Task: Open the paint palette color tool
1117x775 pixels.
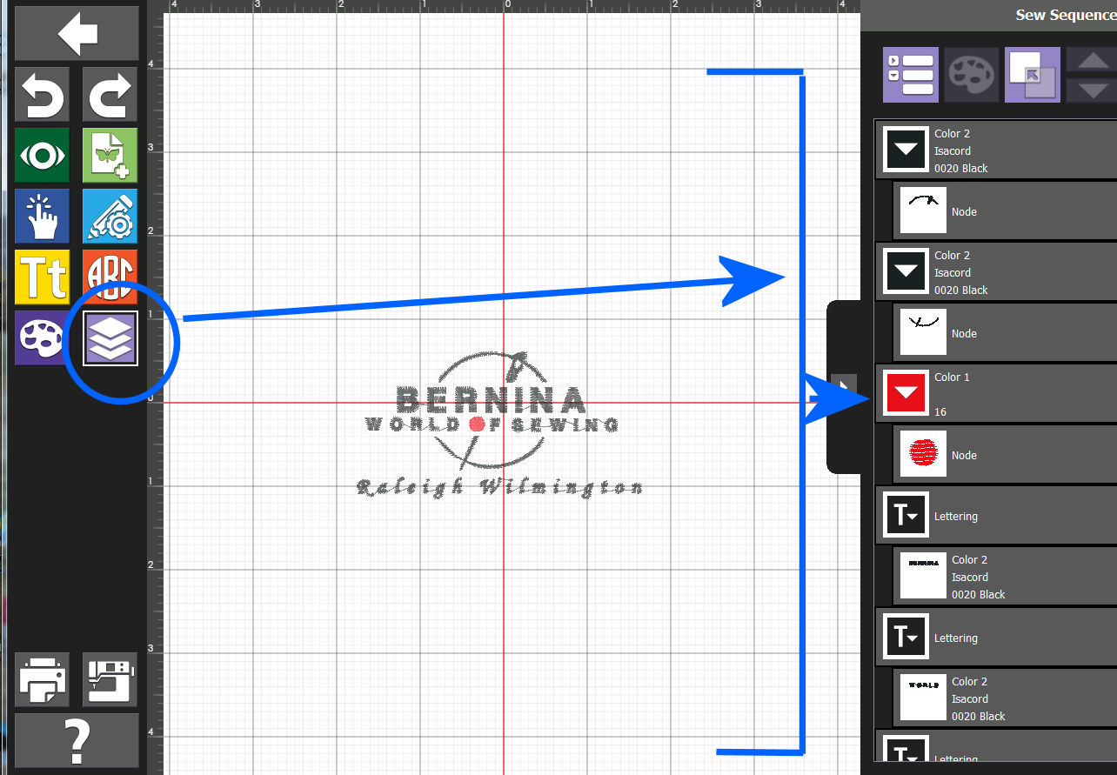Action: point(43,337)
